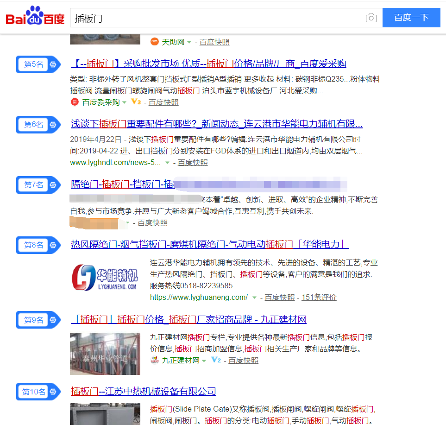This screenshot has height=425, width=446.
Task: Click the 第9名 rank badge
Action: click(x=38, y=320)
